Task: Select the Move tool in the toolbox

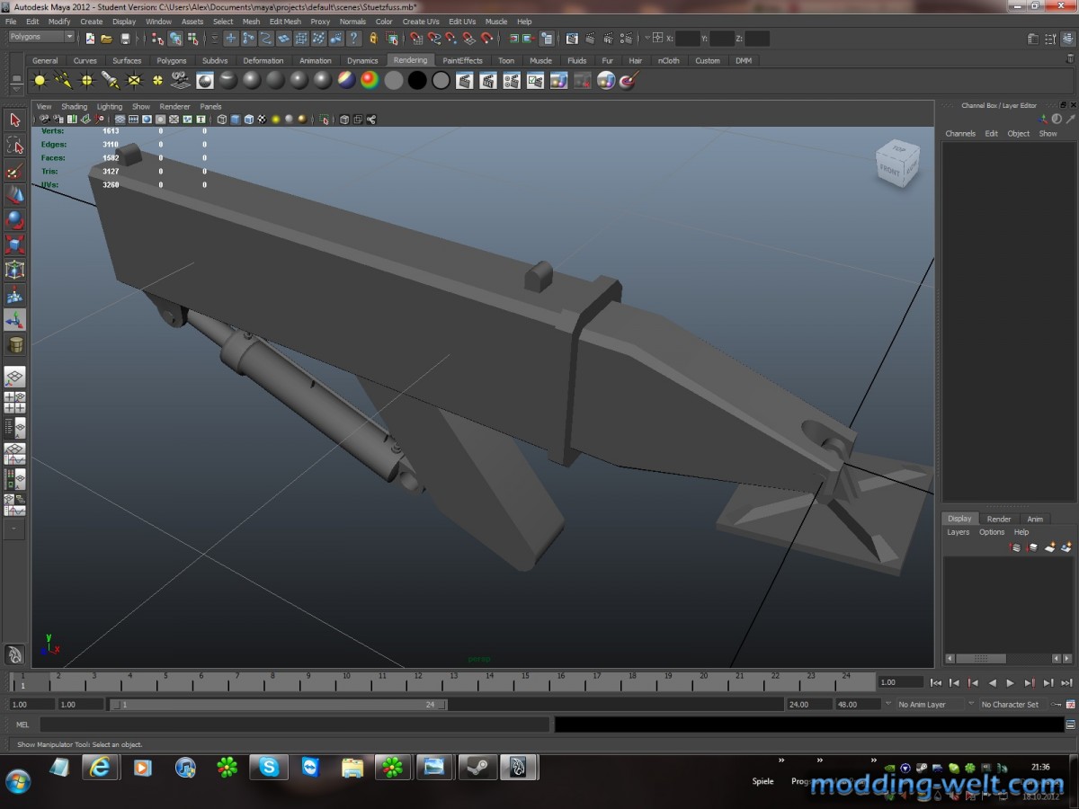Action: click(x=15, y=195)
